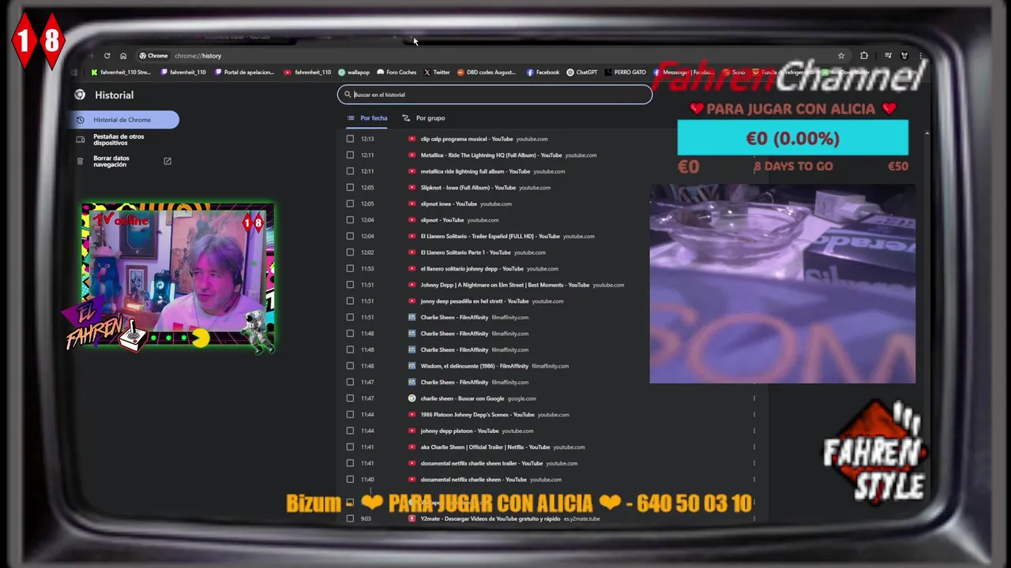Open the Twitter bookmark
Image resolution: width=1011 pixels, height=568 pixels.
pos(437,73)
